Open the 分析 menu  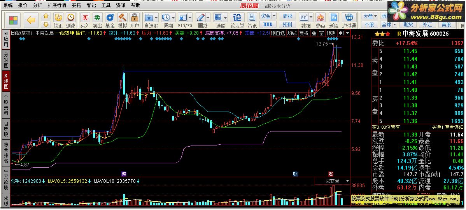pos(37,5)
